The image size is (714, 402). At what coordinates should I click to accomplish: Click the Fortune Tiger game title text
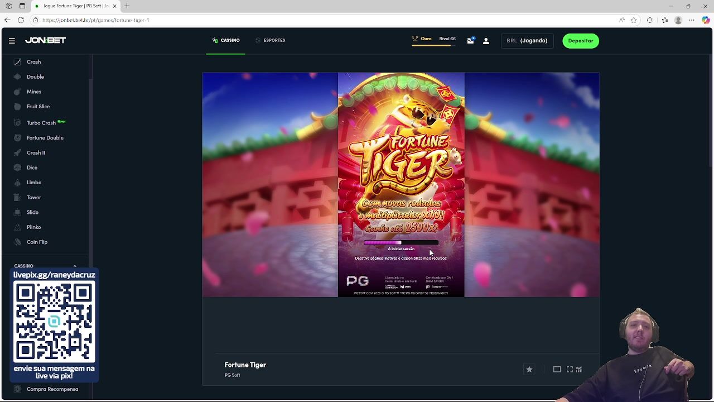(x=245, y=365)
